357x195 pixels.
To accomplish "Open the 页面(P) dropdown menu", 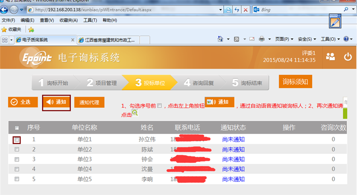I will click(x=284, y=39).
